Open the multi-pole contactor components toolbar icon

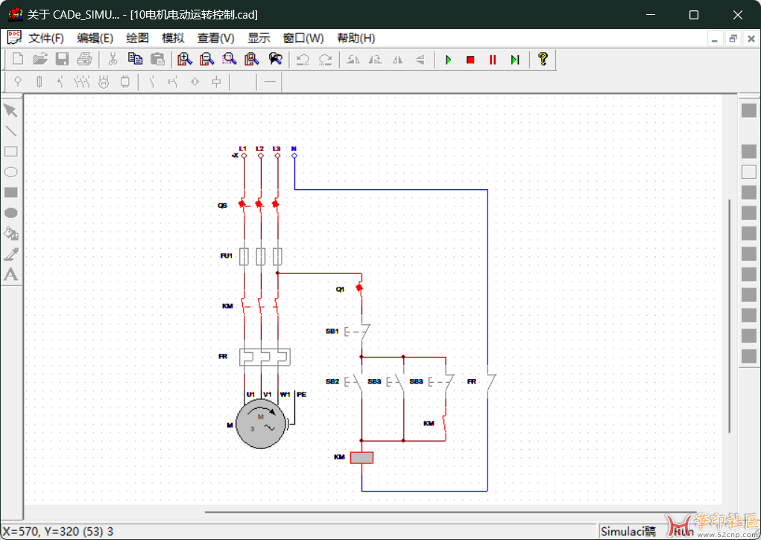click(x=82, y=81)
